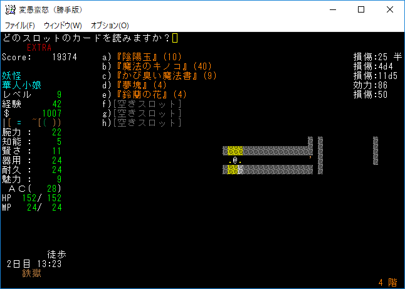Open the ファイル(F) menu
The height and width of the screenshot is (289, 405).
pyautogui.click(x=20, y=26)
